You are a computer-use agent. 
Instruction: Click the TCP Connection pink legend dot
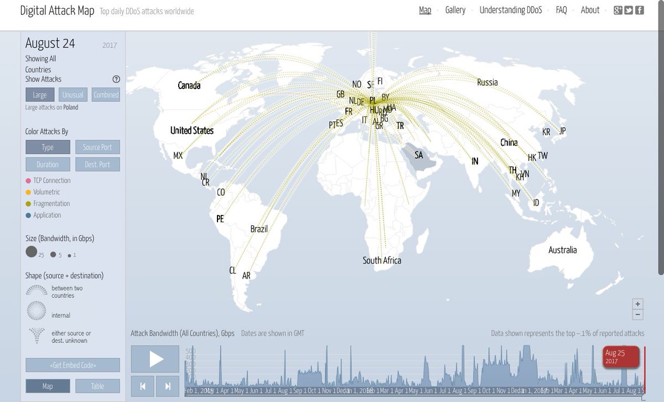coord(28,181)
